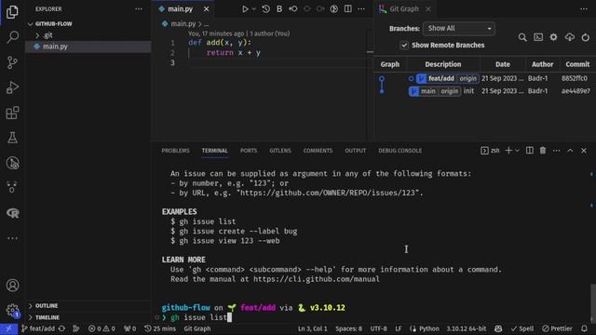The width and height of the screenshot is (596, 335).
Task: Click the terminal scrollbar
Action: 593,302
